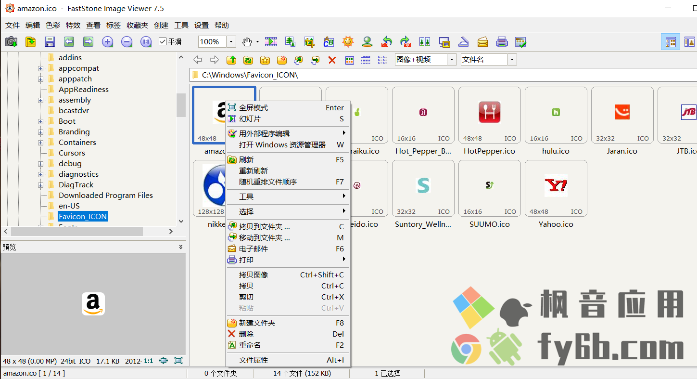697x379 pixels.
Task: Open the Crop Board tool icon
Action: (x=309, y=42)
